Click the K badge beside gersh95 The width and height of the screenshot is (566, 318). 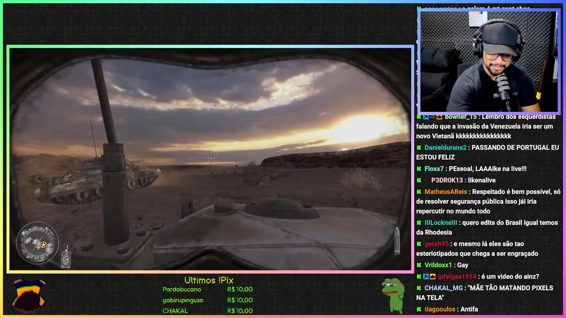[419, 244]
